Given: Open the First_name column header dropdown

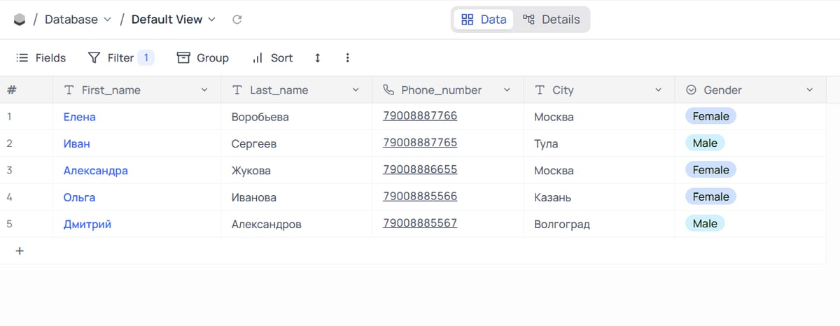Looking at the screenshot, I should pos(204,90).
